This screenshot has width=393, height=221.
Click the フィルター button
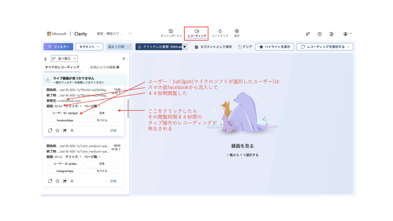(58, 47)
